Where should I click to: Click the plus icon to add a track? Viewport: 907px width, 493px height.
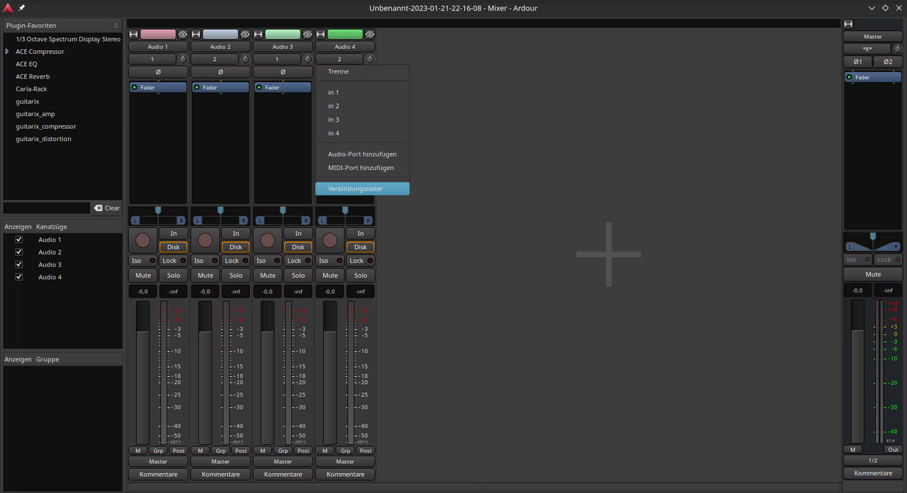tap(609, 254)
